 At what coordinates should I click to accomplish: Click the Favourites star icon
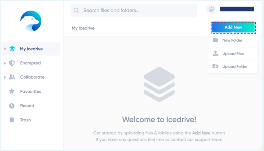click(x=12, y=91)
